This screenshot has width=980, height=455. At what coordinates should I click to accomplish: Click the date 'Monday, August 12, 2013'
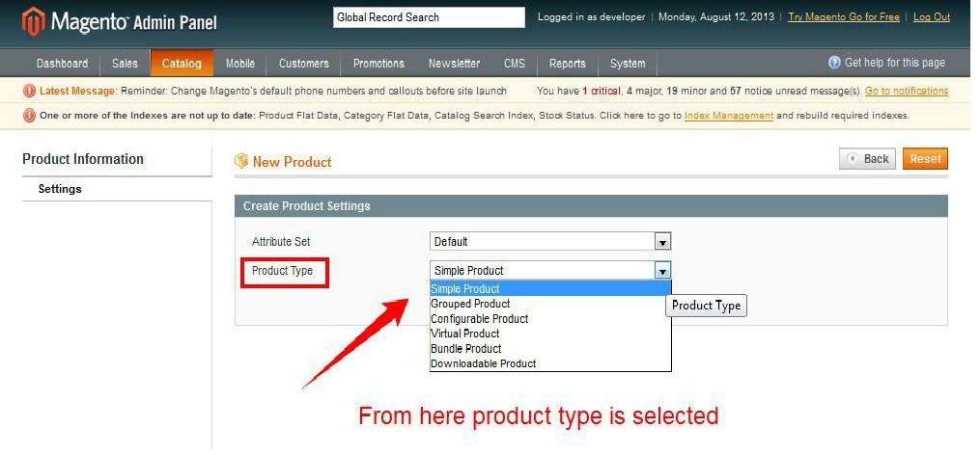716,16
